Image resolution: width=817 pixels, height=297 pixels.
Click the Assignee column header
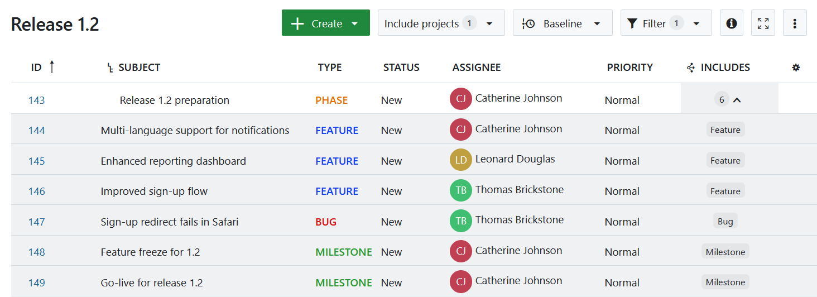476,68
